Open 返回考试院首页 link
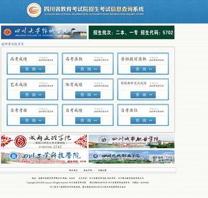Viewport: 208px width, 198px height. click(12, 44)
